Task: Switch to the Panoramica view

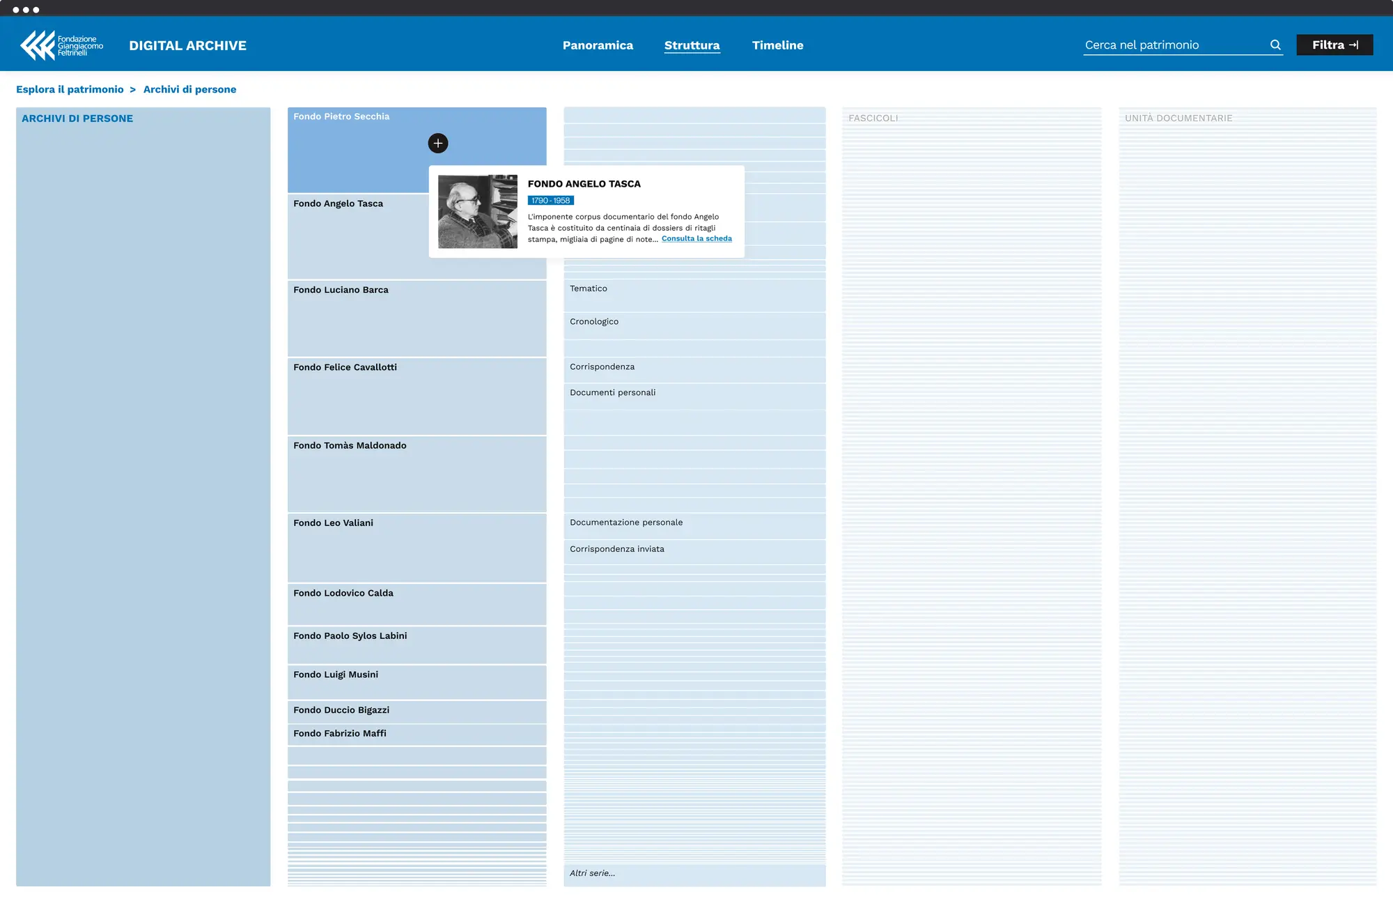Action: pos(598,45)
